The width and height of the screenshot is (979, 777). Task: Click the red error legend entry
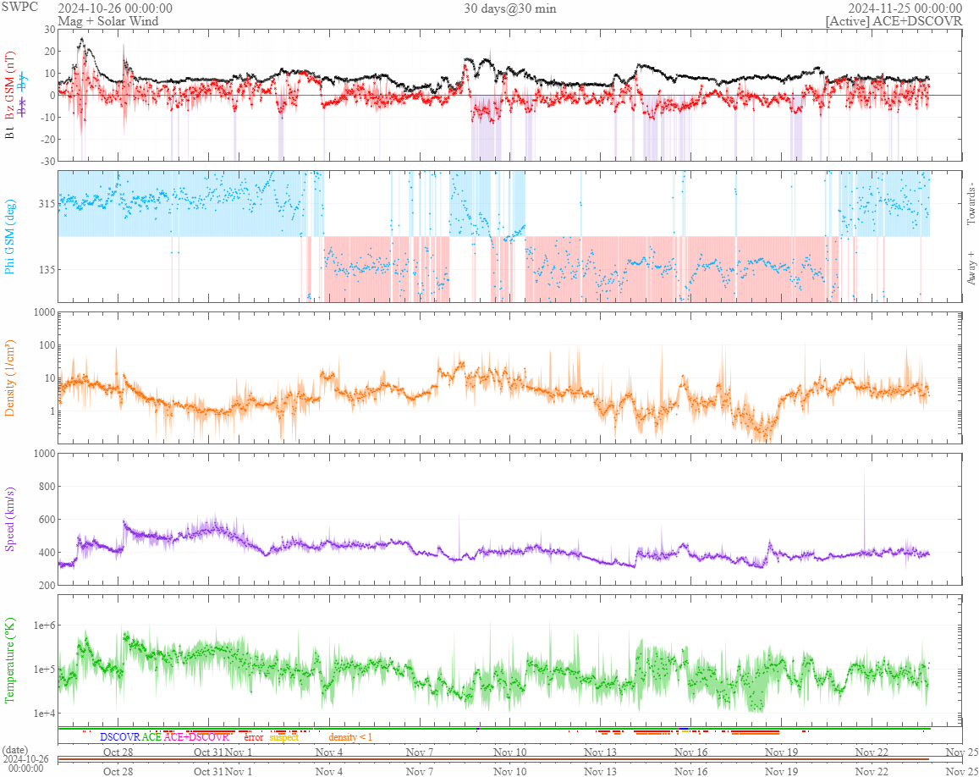coord(254,737)
